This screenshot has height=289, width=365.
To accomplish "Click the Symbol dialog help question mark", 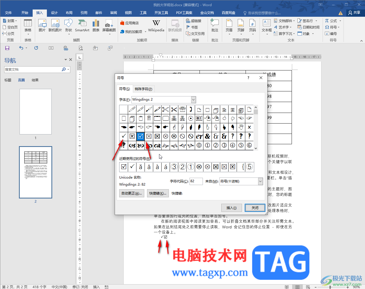I will [x=248, y=78].
